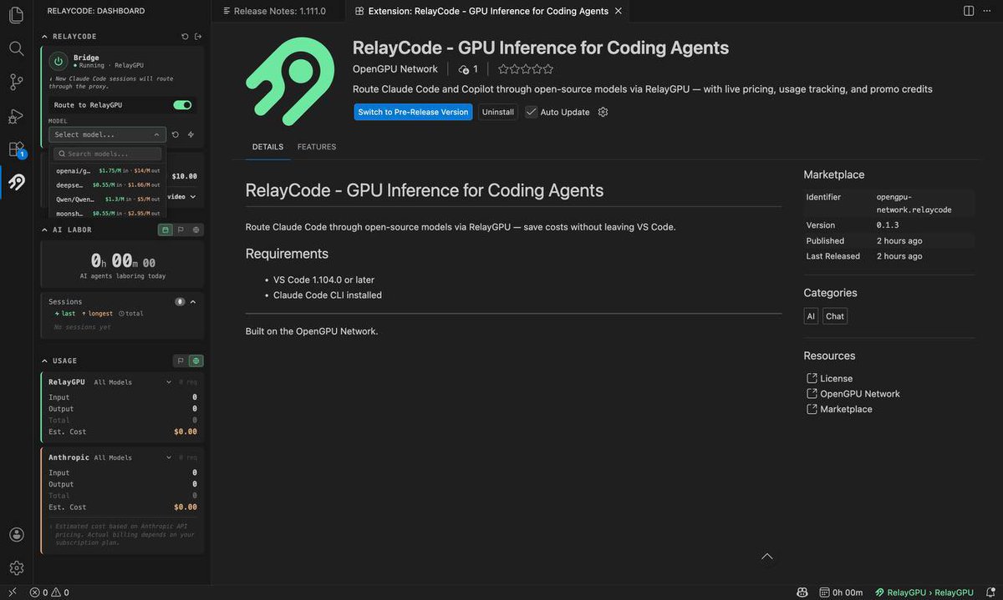Choose the openai model option
The image size is (1003, 600).
(108, 170)
